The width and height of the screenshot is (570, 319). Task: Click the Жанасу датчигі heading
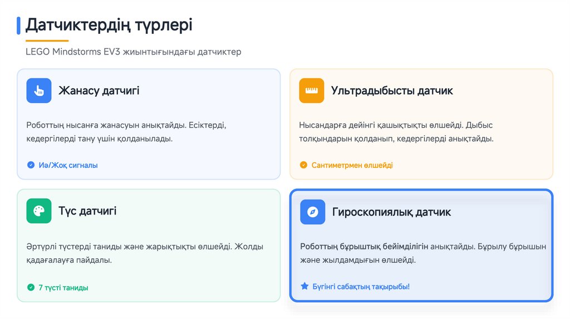tap(99, 91)
